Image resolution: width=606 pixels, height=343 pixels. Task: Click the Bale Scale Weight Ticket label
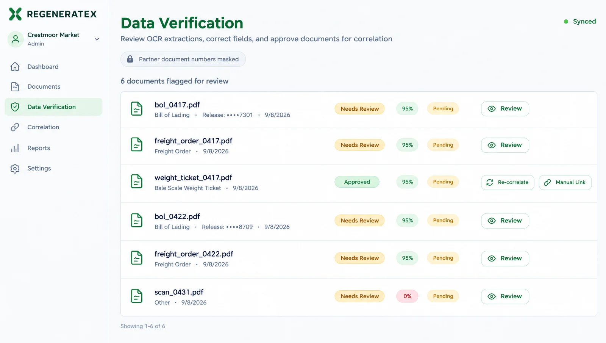[x=187, y=188]
